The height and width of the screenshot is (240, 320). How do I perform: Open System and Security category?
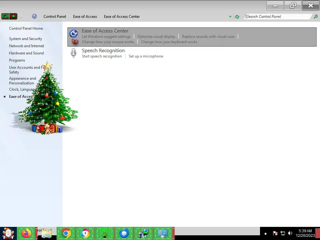pos(26,38)
